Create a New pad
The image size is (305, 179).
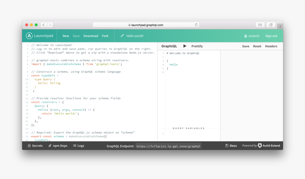click(66, 36)
